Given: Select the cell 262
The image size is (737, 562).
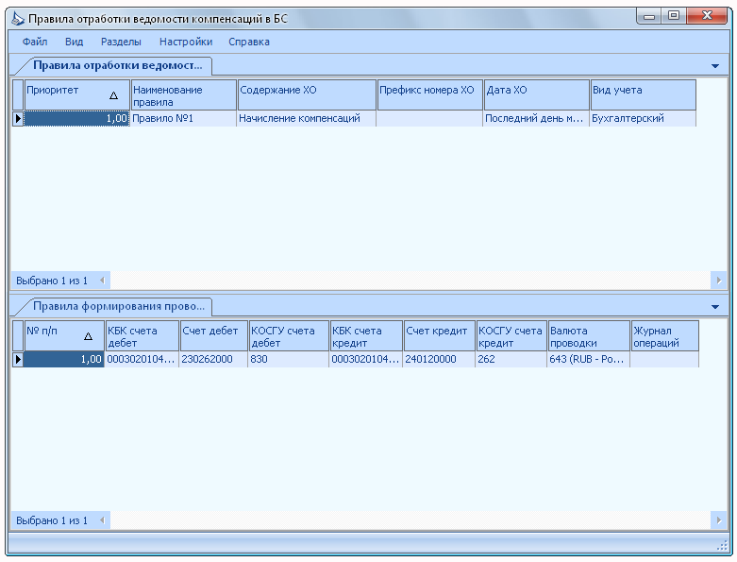Looking at the screenshot, I should [511, 359].
